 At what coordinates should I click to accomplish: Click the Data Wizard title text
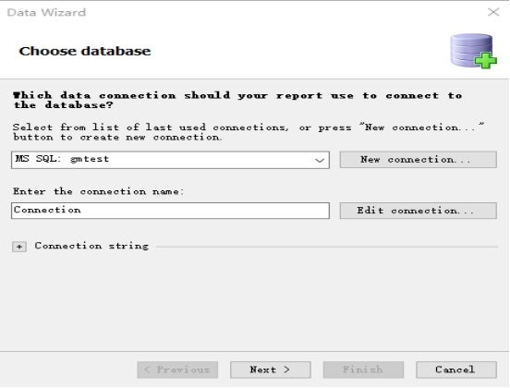point(46,12)
